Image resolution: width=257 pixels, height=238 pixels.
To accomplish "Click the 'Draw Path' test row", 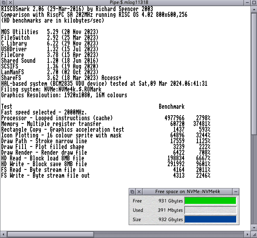I will 105,141.
